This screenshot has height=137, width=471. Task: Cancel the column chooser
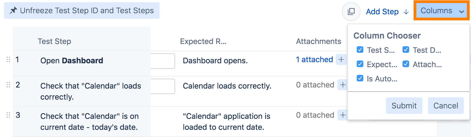point(446,106)
